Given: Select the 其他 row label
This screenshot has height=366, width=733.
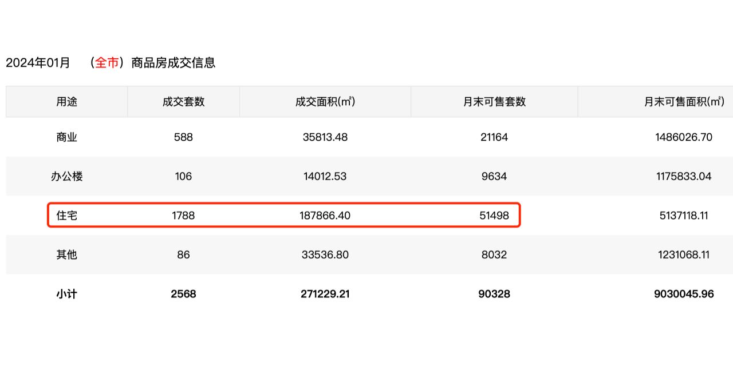Looking at the screenshot, I should [x=66, y=254].
